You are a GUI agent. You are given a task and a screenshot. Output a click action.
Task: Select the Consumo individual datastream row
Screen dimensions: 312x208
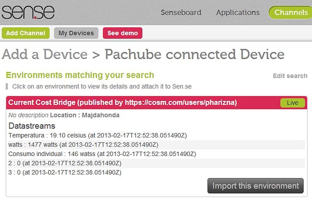pyautogui.click(x=157, y=154)
